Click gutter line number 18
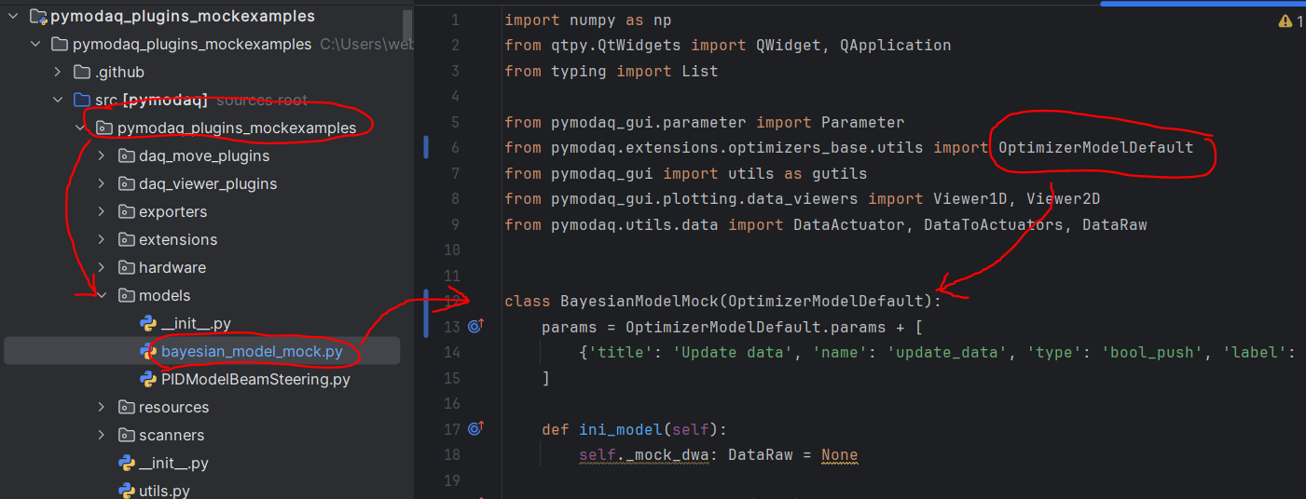1306x499 pixels. [451, 454]
